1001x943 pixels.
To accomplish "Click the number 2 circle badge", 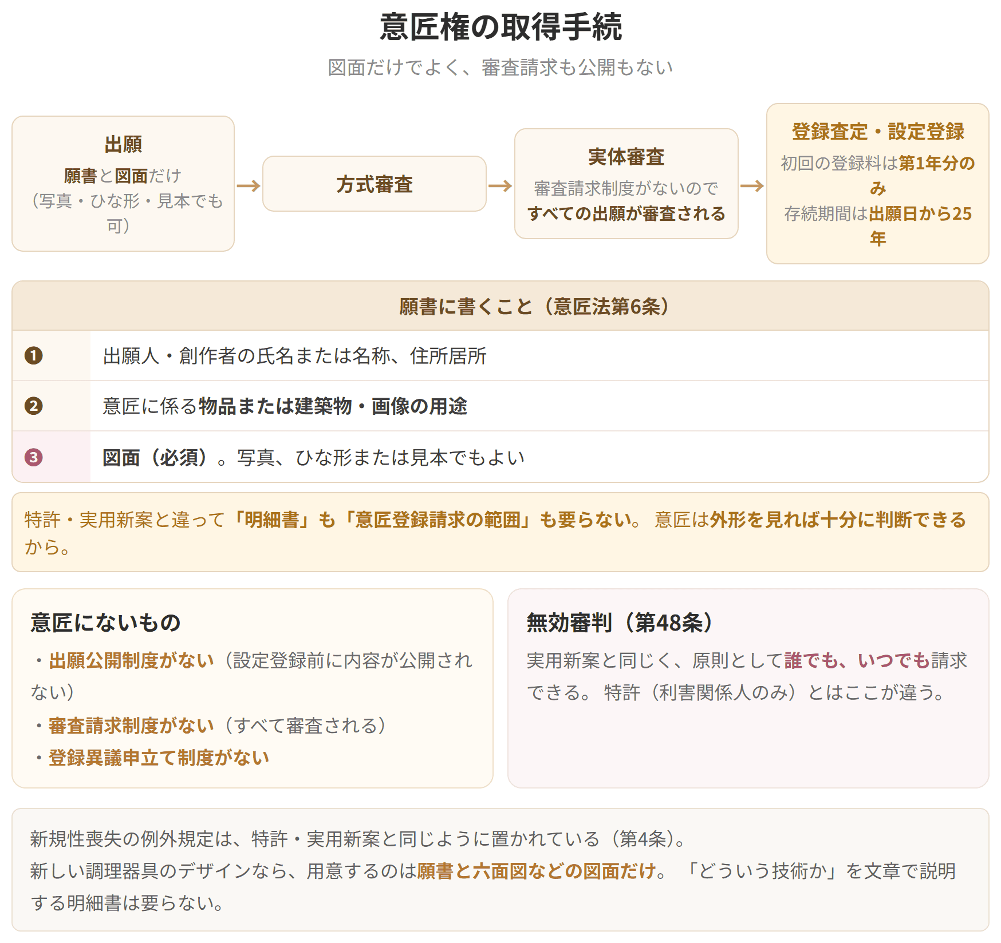I will (x=34, y=406).
